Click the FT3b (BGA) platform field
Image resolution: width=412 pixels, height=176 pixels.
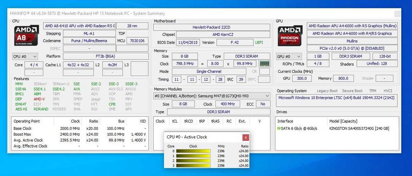coord(106,56)
